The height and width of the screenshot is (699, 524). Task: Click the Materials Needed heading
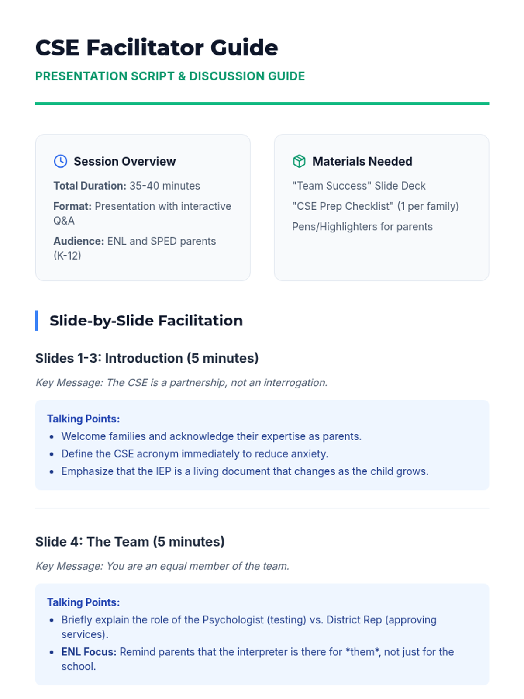coord(362,161)
